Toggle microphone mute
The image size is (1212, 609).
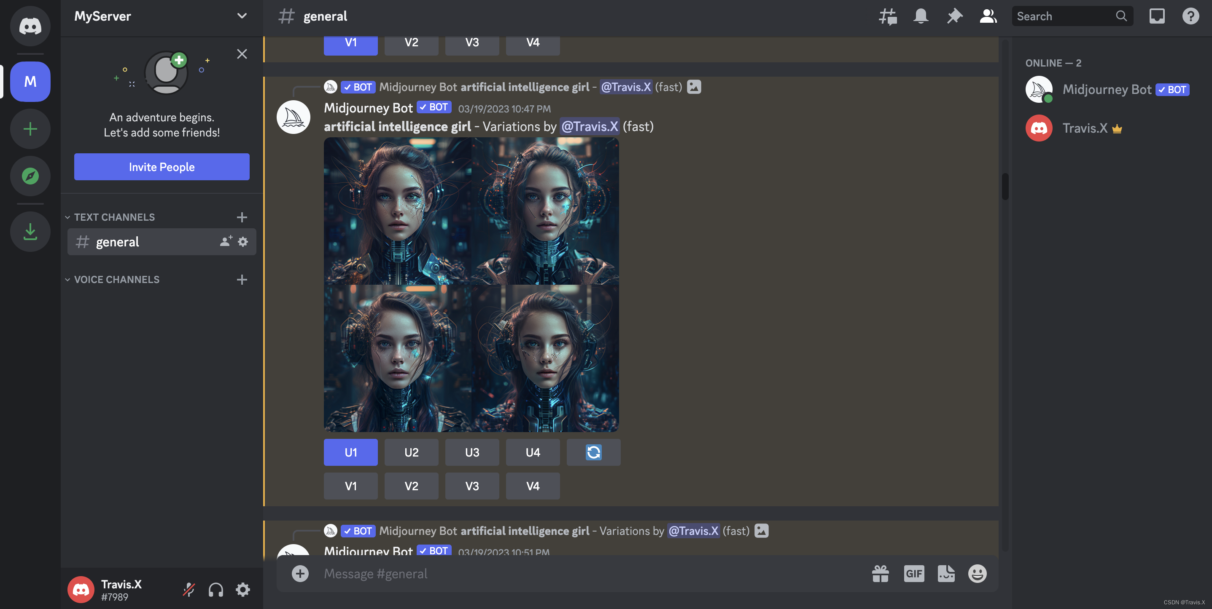pos(189,590)
